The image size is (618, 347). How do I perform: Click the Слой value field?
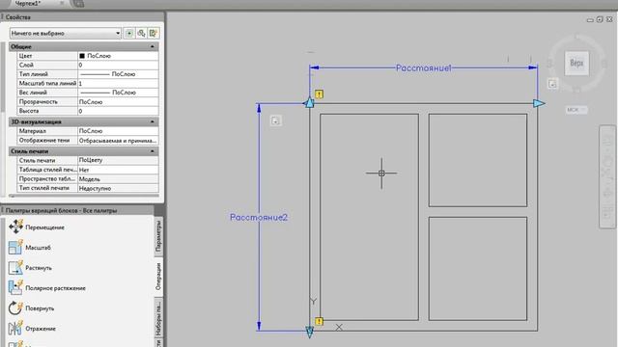(118, 65)
